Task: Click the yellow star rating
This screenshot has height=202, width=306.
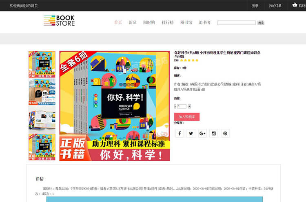Action: [189, 60]
